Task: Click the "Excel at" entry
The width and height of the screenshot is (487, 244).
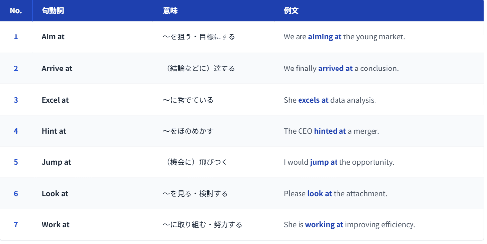Action: (x=55, y=100)
